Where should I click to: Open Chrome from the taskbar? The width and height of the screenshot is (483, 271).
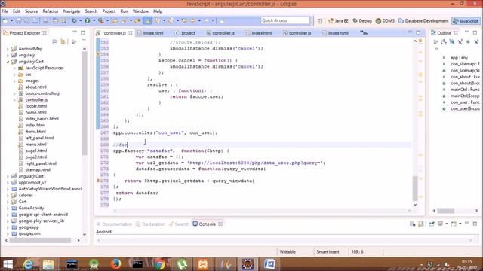(x=159, y=264)
